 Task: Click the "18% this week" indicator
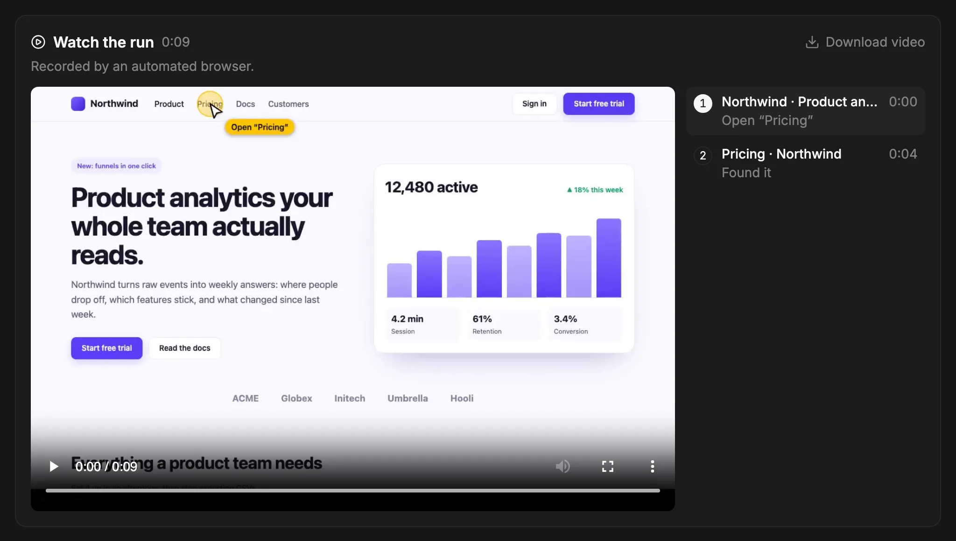coord(595,190)
